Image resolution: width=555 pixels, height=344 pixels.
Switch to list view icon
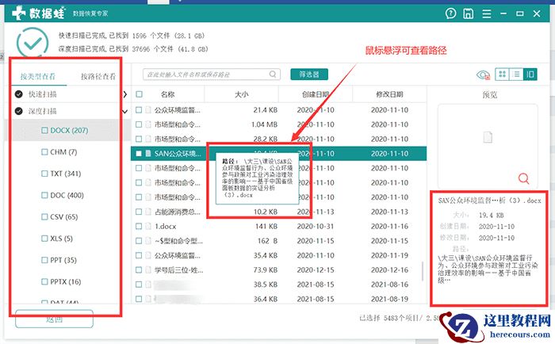[516, 75]
